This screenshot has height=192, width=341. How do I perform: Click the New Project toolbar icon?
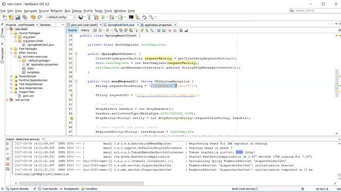(11, 17)
